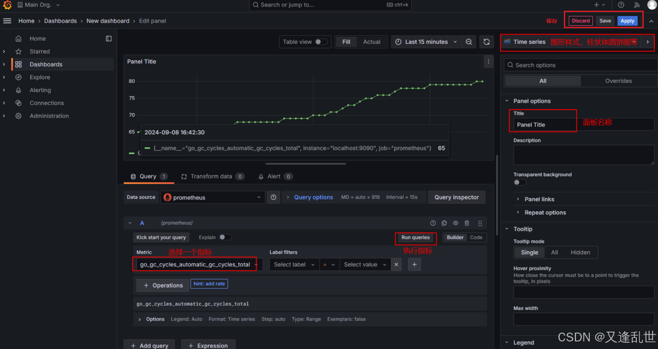
Task: Click the Grafana logo icon
Action: coord(7,5)
